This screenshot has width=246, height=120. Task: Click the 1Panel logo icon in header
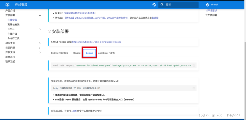coord(7,5)
